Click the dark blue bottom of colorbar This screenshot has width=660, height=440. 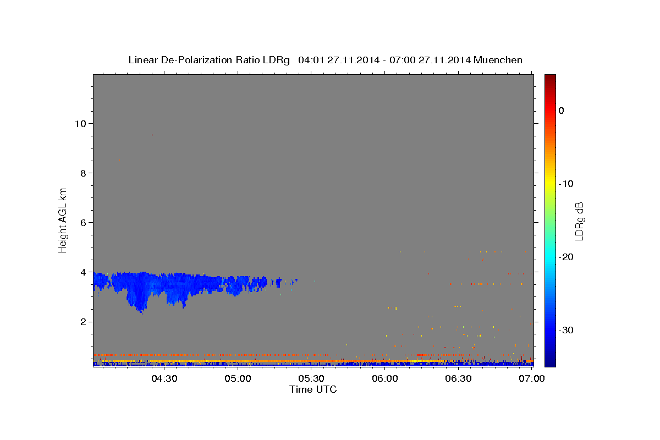click(x=550, y=360)
